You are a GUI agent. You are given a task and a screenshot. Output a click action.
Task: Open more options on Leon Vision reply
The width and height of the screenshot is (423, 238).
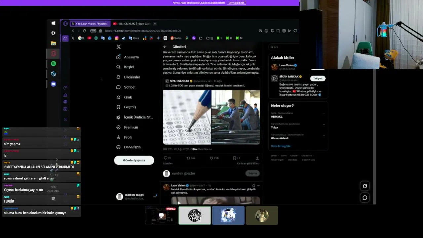pyautogui.click(x=258, y=186)
